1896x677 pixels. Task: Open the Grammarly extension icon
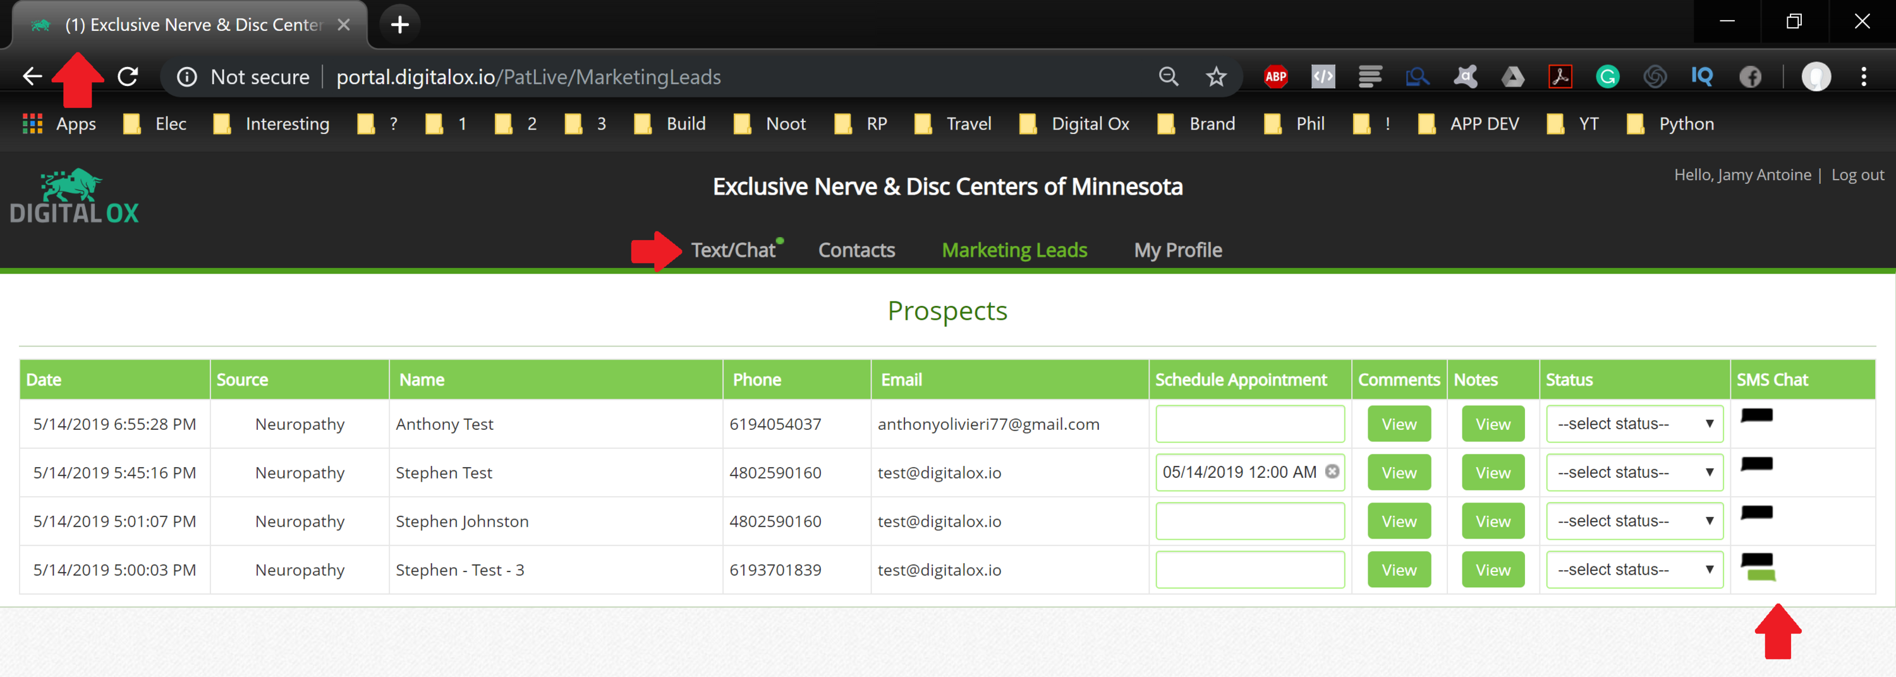point(1607,76)
